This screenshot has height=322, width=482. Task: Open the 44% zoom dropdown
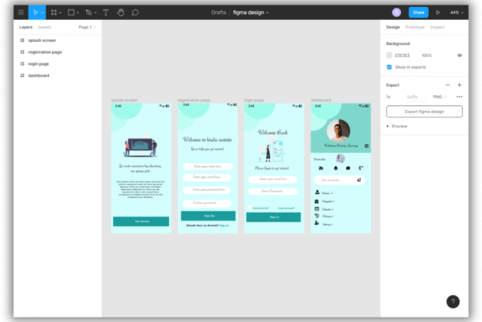click(458, 13)
